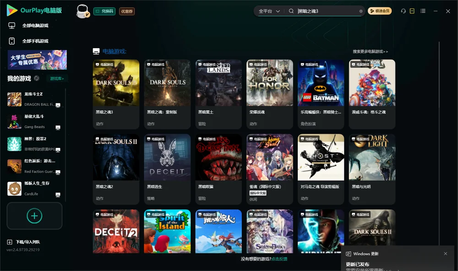
Task: Click the PC badge icon on 龙珠斗士Z row
Action: (58, 105)
